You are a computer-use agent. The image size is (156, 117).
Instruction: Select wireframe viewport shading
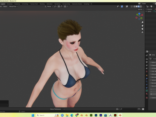(135, 6)
